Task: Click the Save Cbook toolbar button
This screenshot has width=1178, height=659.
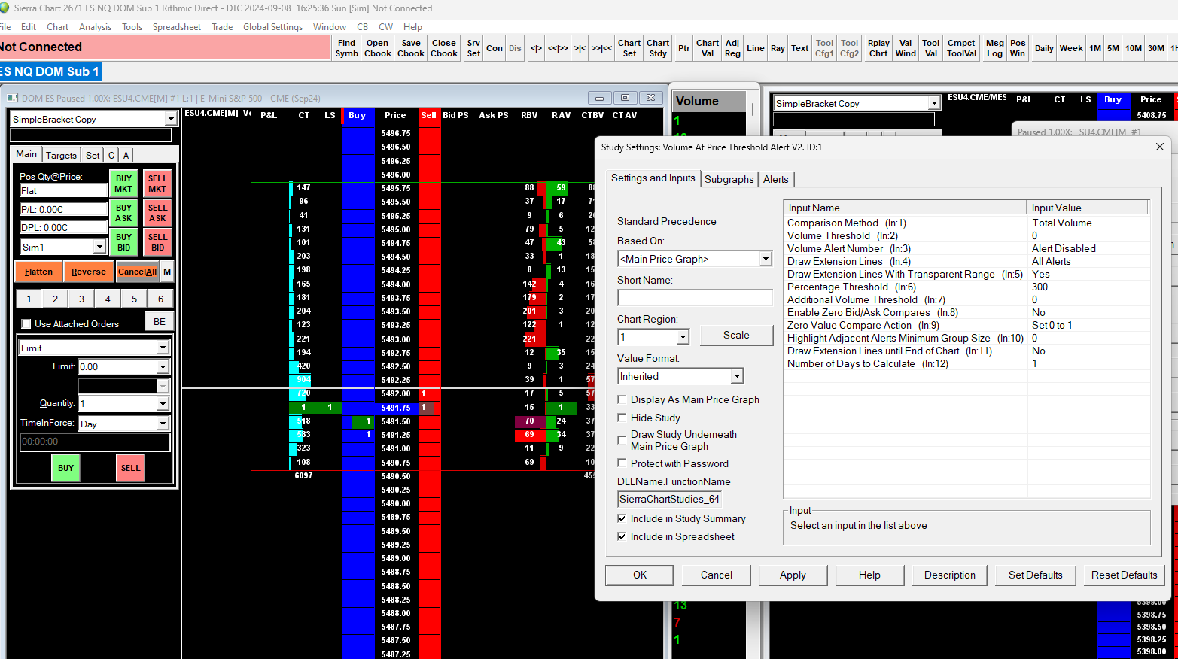Action: click(x=411, y=48)
